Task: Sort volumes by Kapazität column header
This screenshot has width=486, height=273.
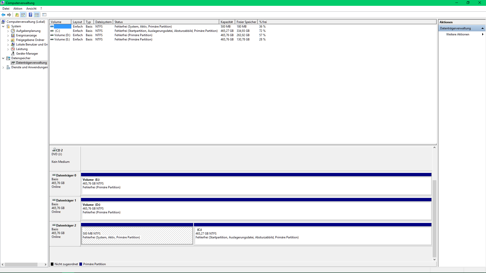Action: tap(227, 22)
